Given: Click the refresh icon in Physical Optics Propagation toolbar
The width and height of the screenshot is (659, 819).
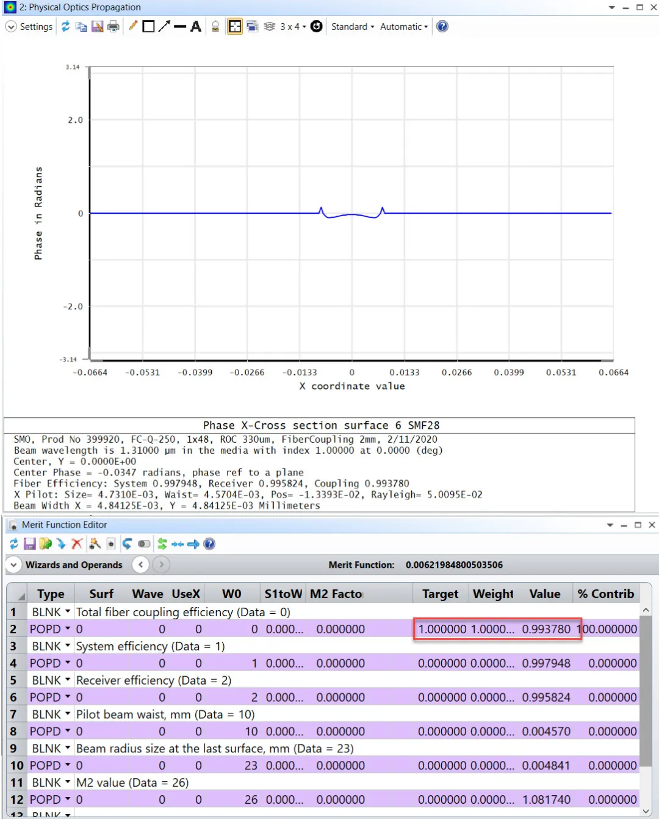Looking at the screenshot, I should tap(65, 27).
